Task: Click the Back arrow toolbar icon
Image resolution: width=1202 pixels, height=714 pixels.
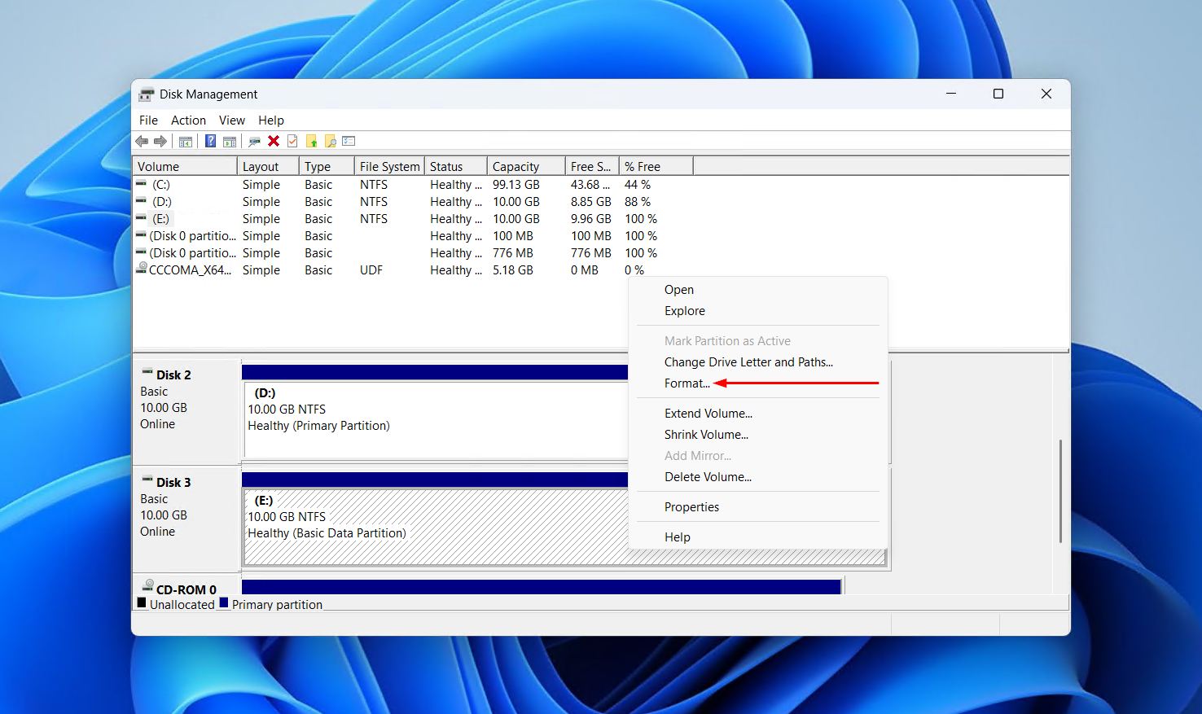Action: [142, 142]
